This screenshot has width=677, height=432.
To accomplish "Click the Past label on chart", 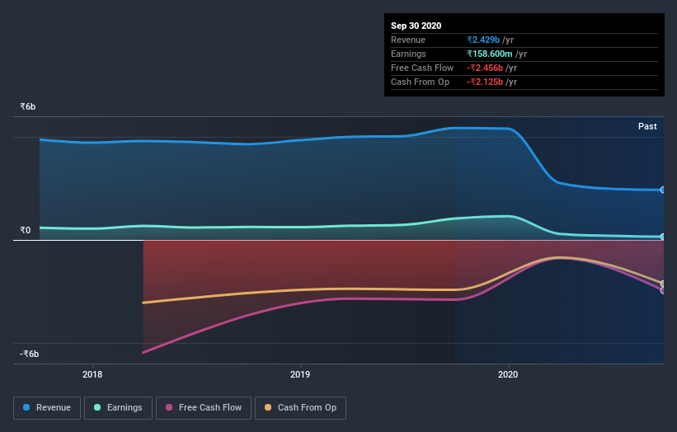I will 647,126.
